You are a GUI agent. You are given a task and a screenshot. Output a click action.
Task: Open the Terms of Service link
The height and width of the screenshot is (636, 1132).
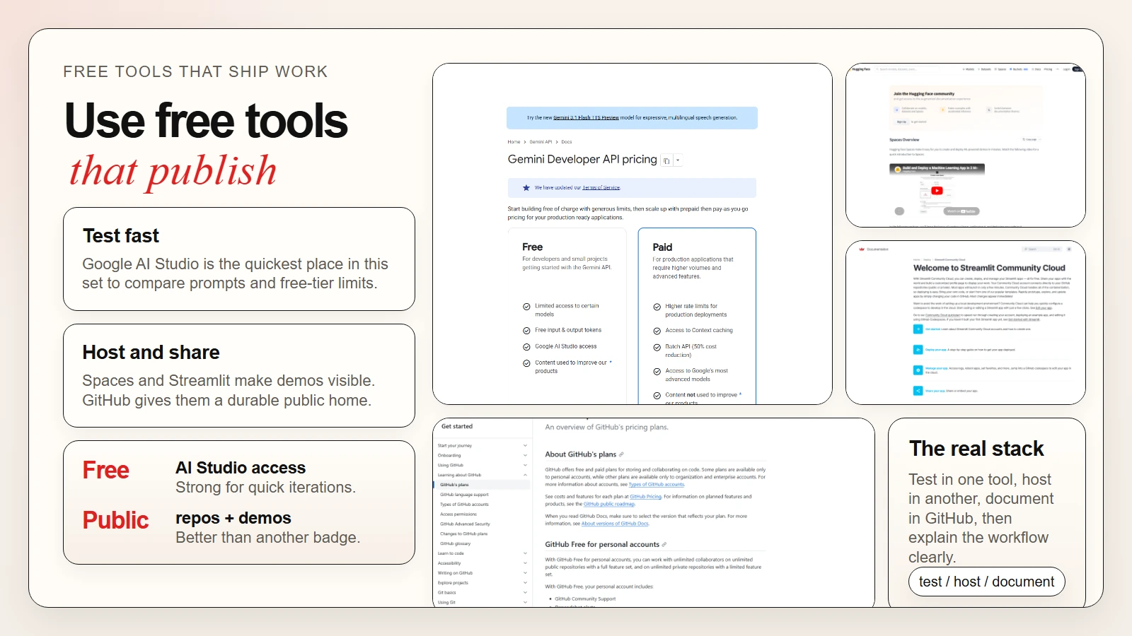coord(601,188)
